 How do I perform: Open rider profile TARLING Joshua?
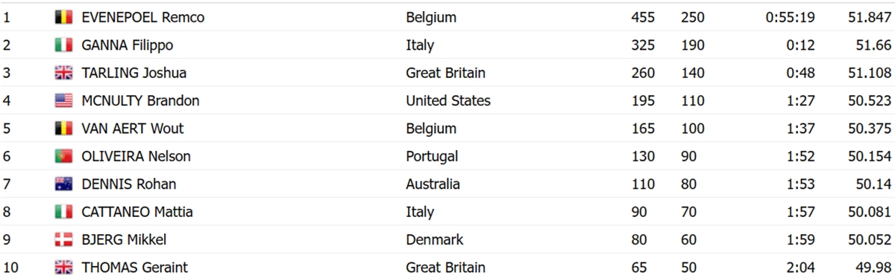(x=134, y=73)
